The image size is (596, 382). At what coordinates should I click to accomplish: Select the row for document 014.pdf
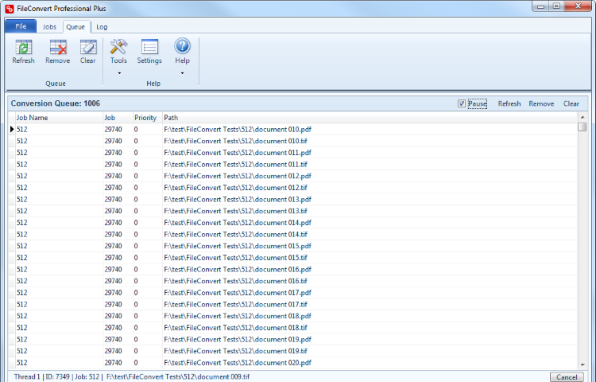click(292, 223)
